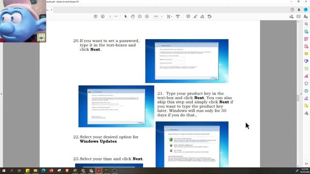Select the highlight text pen tool

(x=195, y=16)
